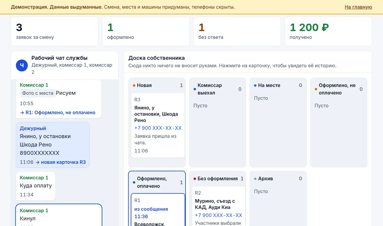Click the 'Демонстрация. Данные выдуманные.' banner text
The width and height of the screenshot is (383, 226).
click(57, 7)
